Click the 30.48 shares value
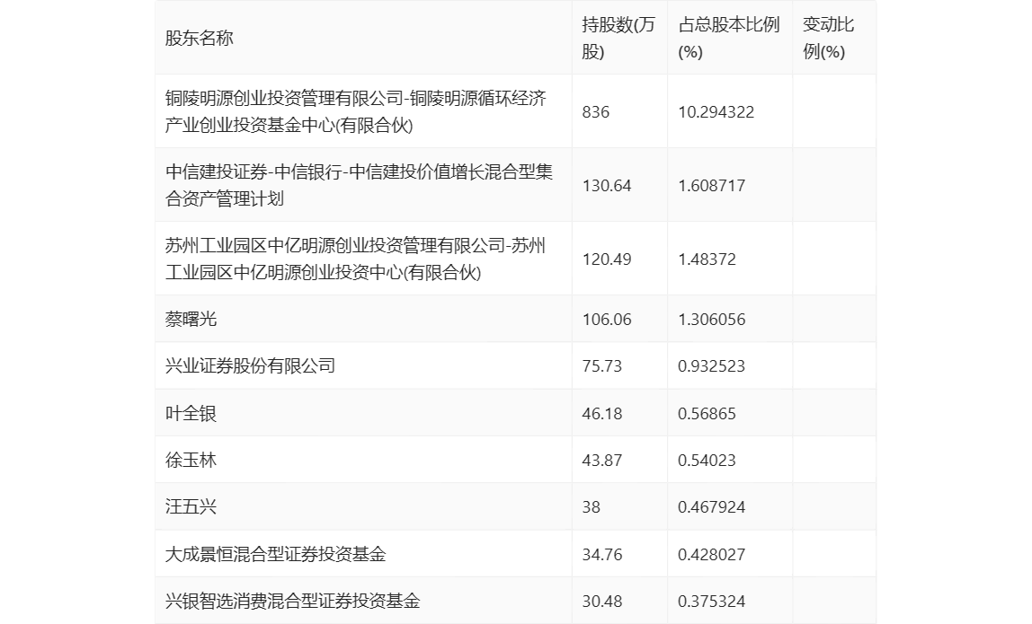Viewport: 1032px width, 624px height. [x=601, y=601]
